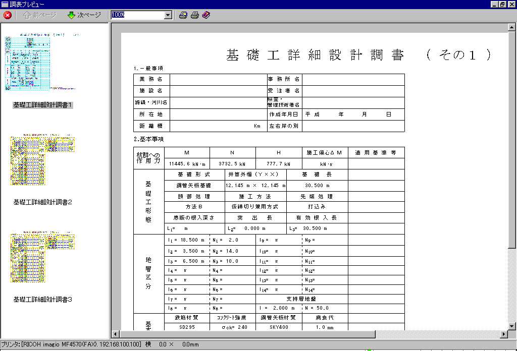The height and width of the screenshot is (351, 517).
Task: Go to next page with 次ページ
Action: [x=84, y=15]
